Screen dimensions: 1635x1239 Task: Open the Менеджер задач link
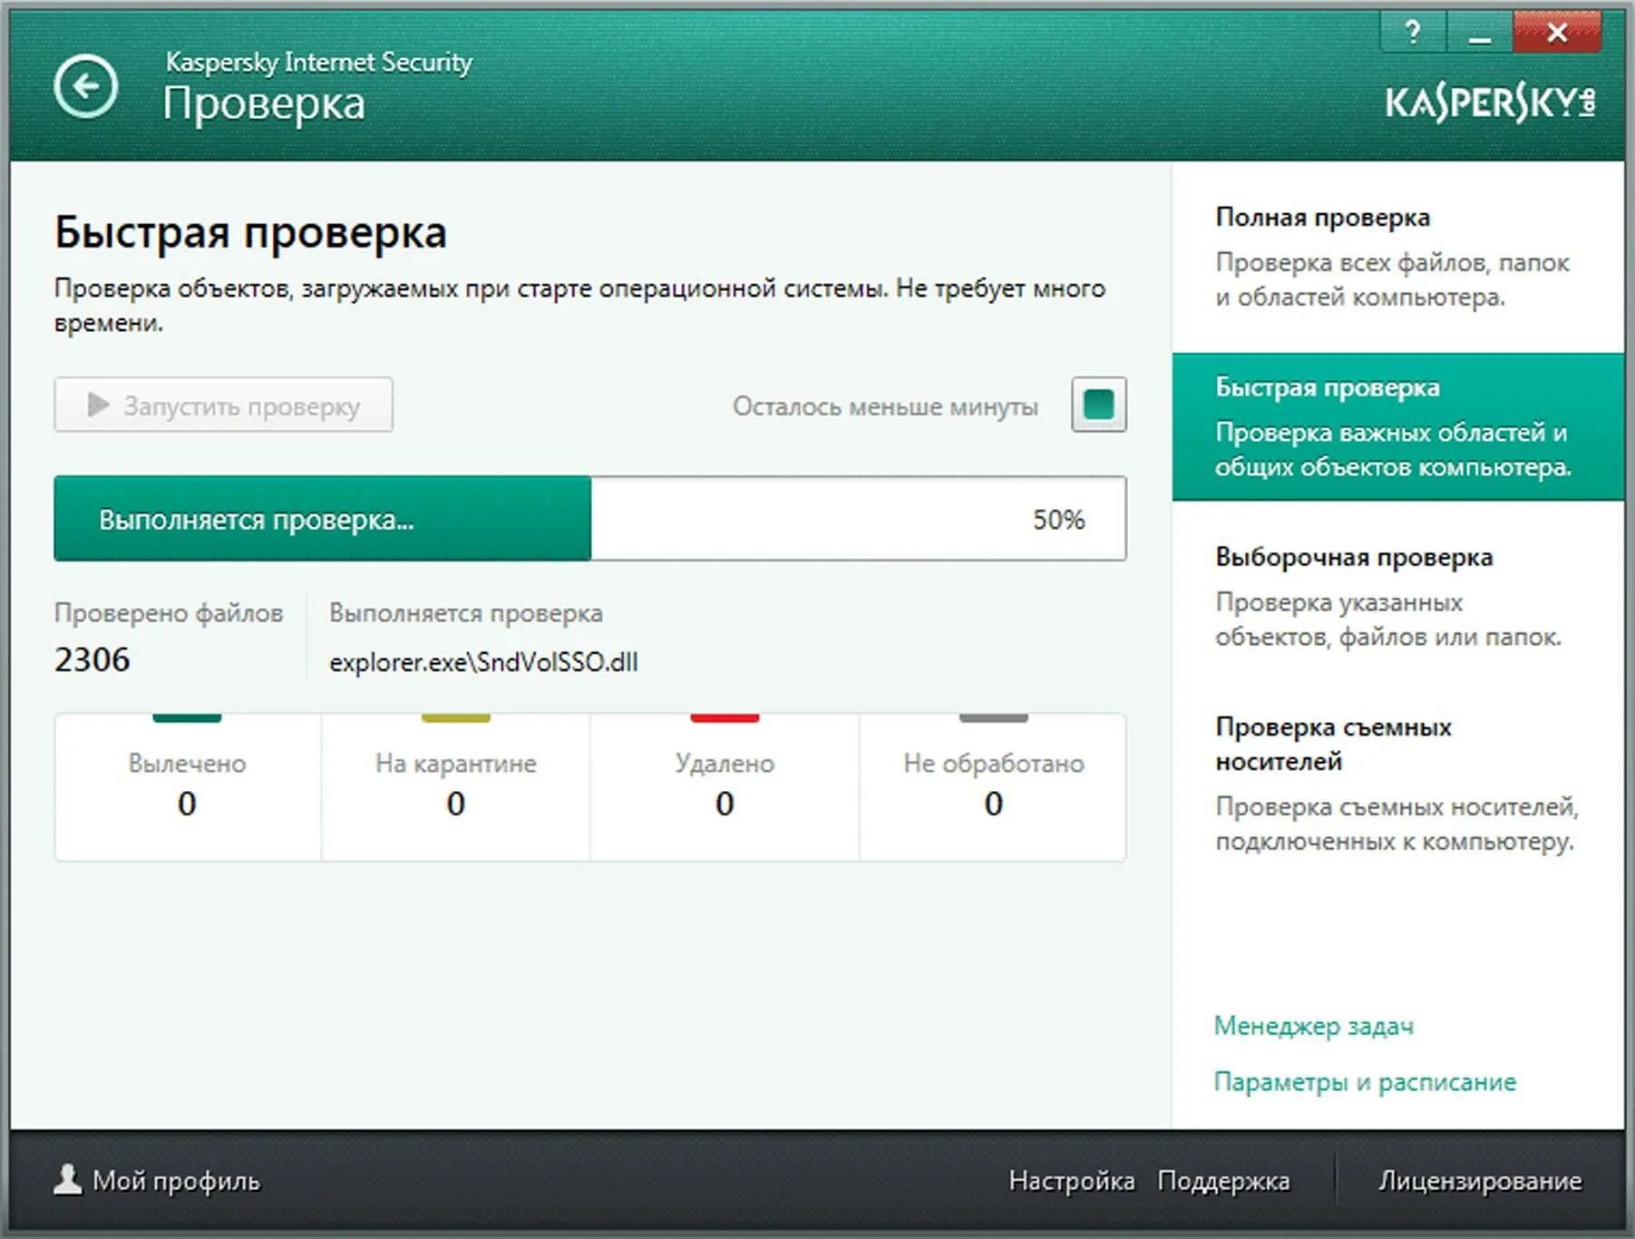(1313, 1026)
